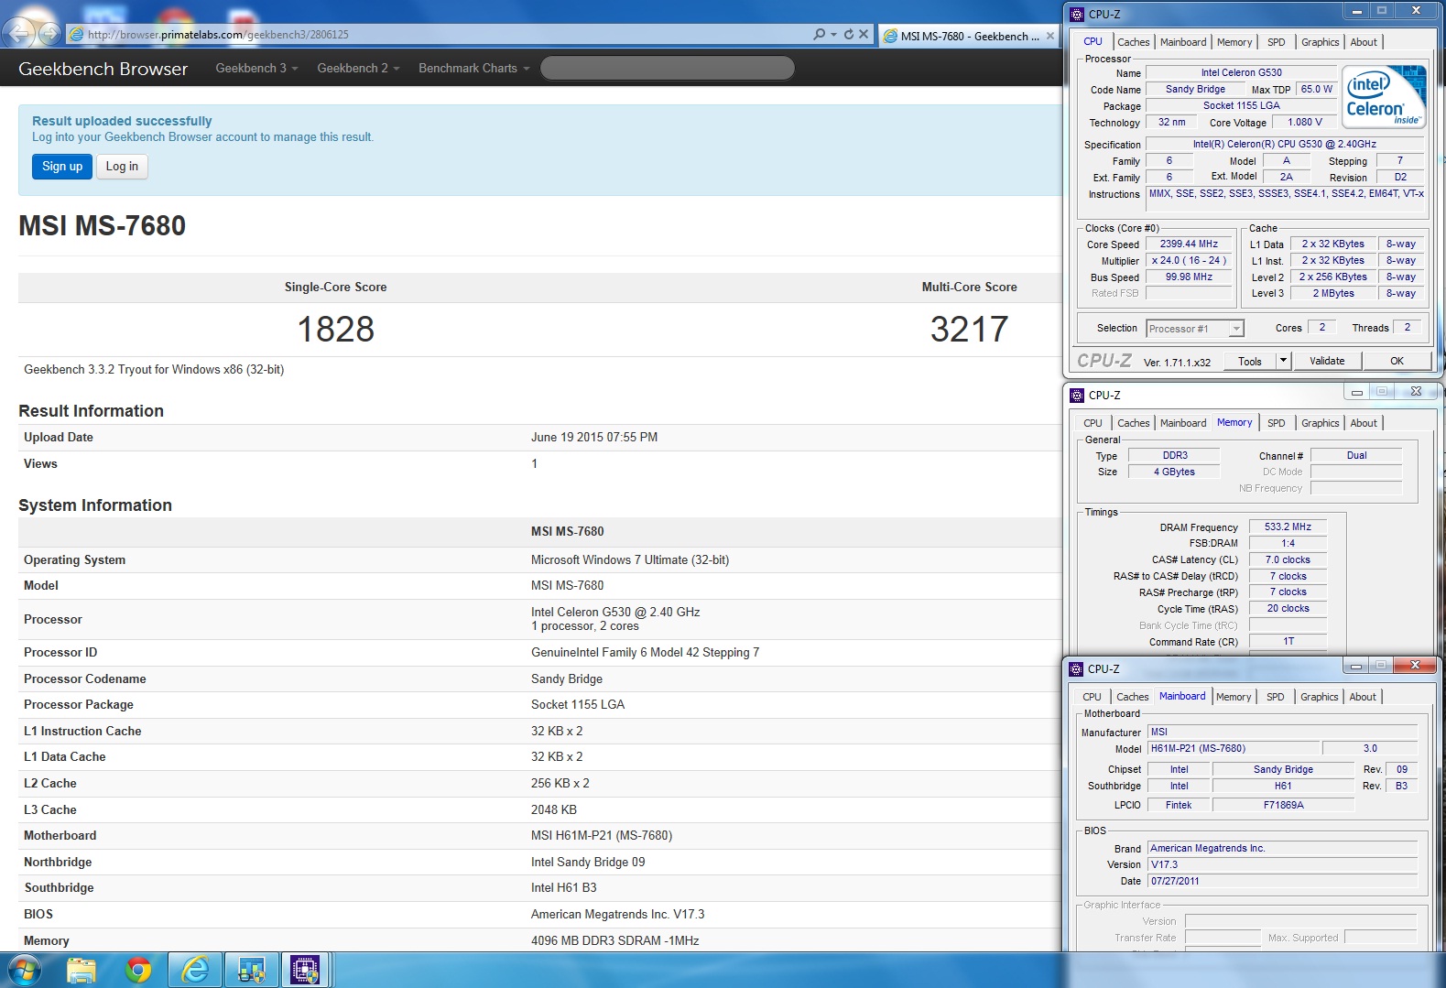Click the Mainboard CPU-Z window title icon

[x=1077, y=668]
